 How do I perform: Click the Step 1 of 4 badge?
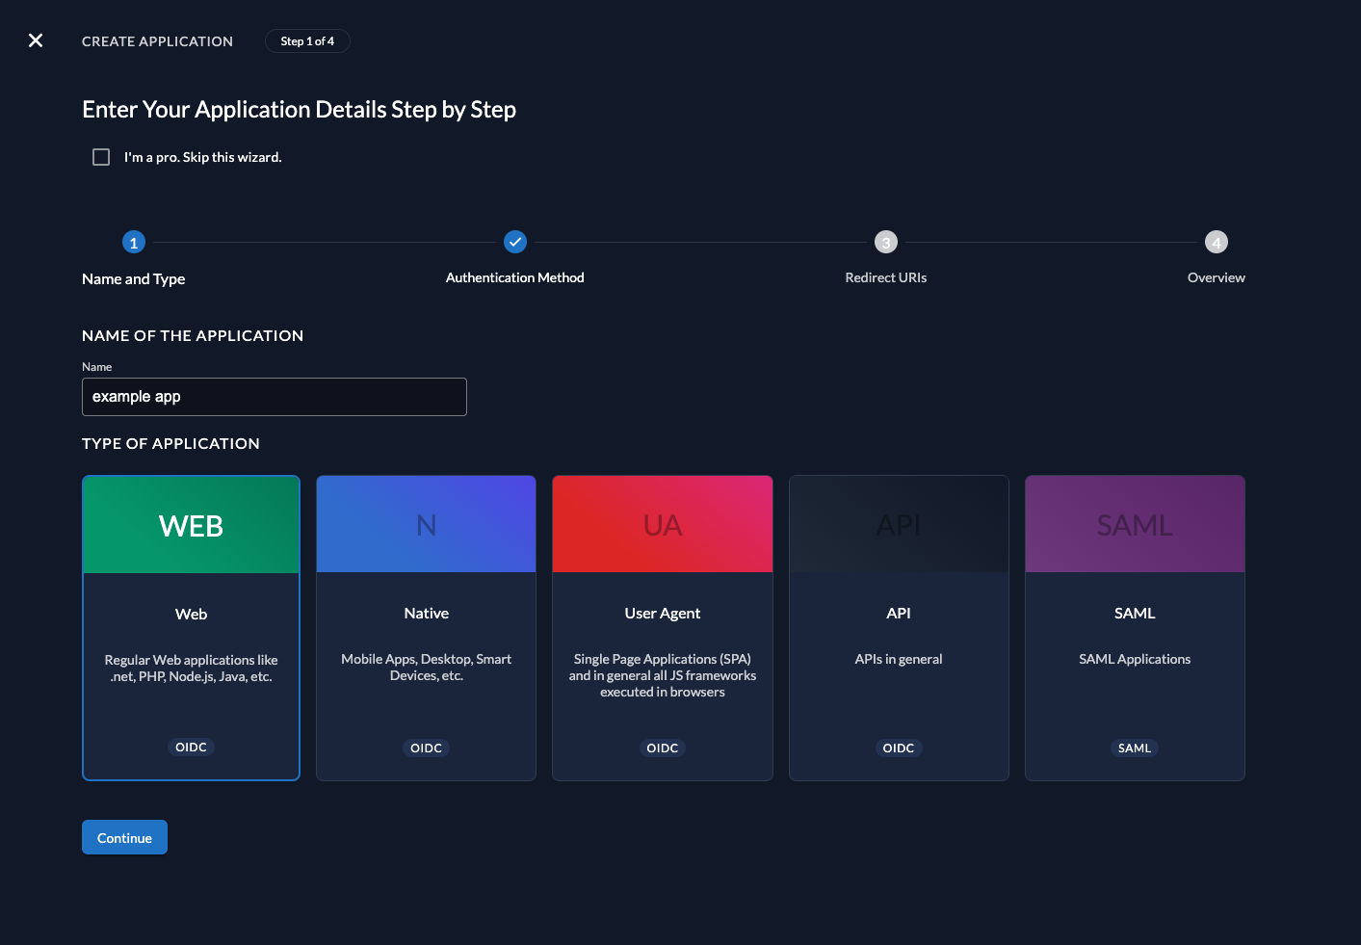tap(307, 40)
